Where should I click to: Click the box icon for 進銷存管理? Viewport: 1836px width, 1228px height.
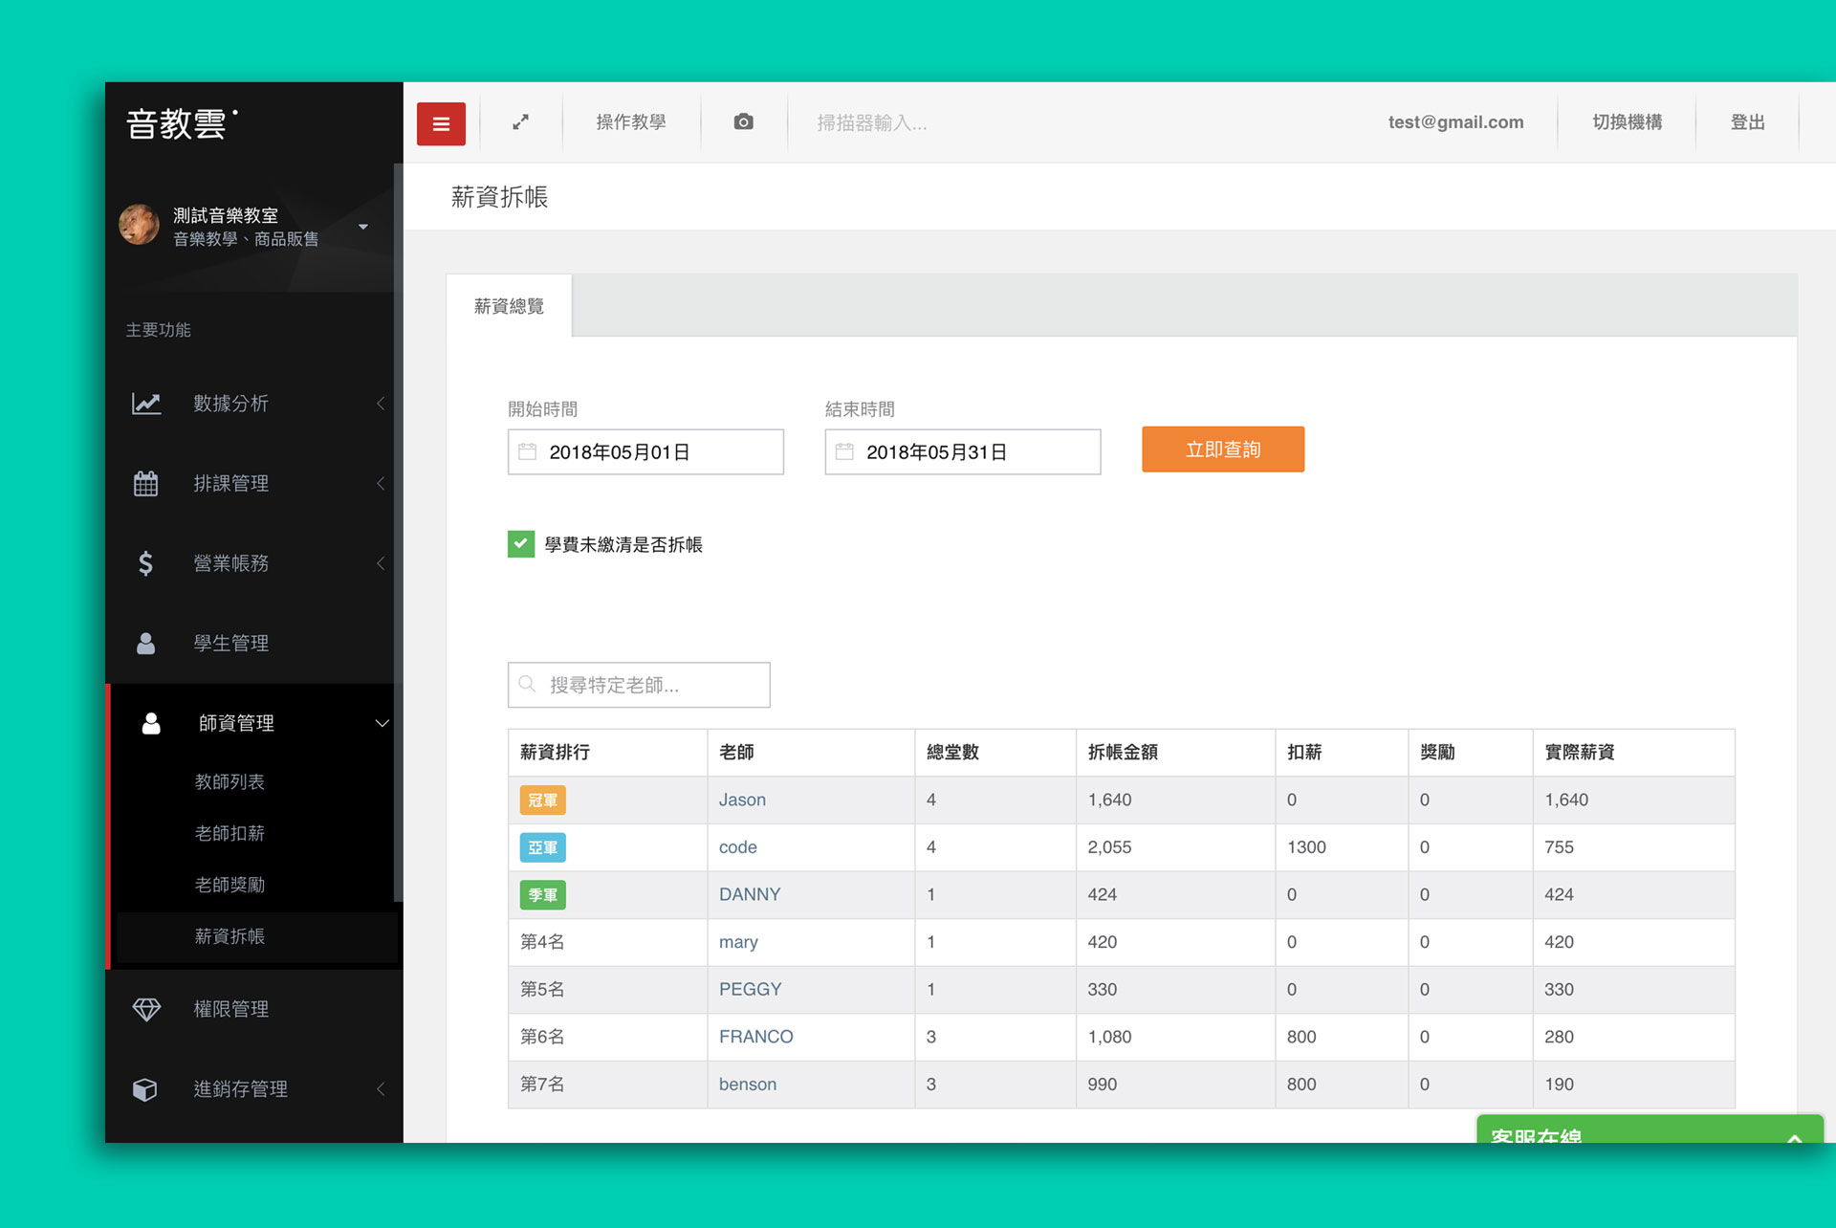tap(145, 1089)
